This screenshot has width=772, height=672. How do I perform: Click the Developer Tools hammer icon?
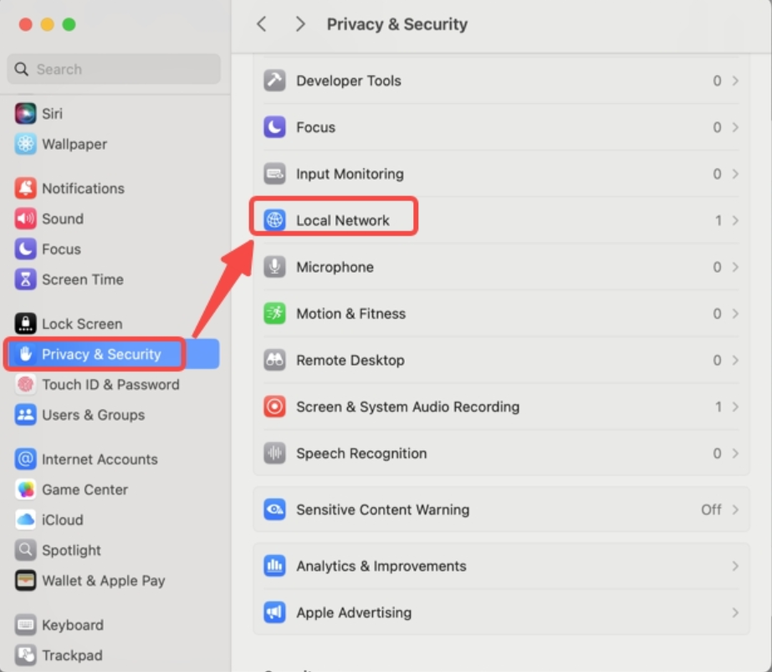274,81
